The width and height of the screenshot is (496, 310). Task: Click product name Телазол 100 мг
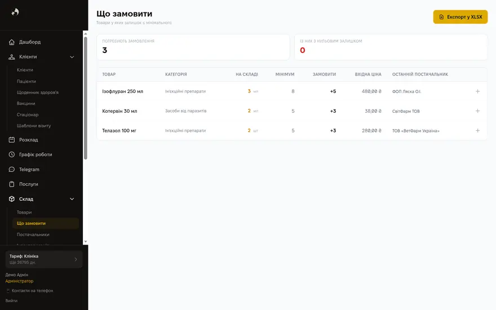pos(119,131)
